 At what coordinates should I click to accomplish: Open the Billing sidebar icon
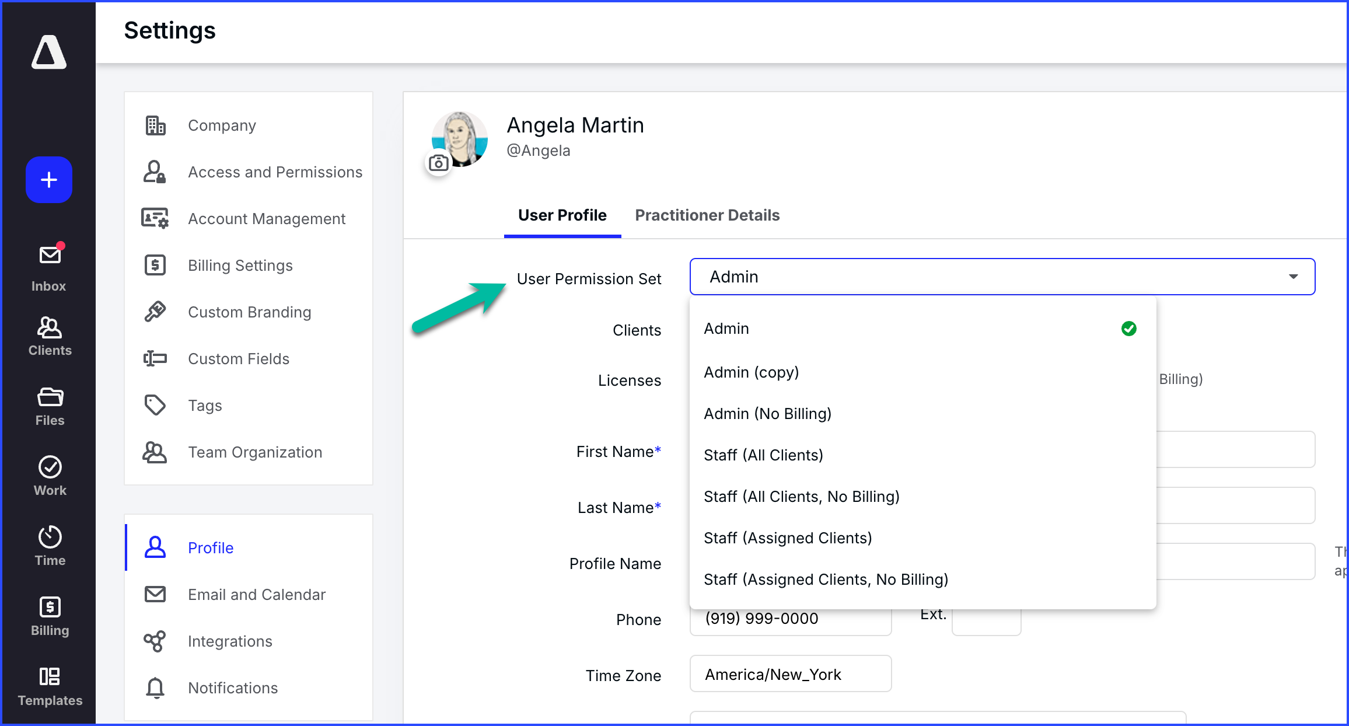coord(50,616)
